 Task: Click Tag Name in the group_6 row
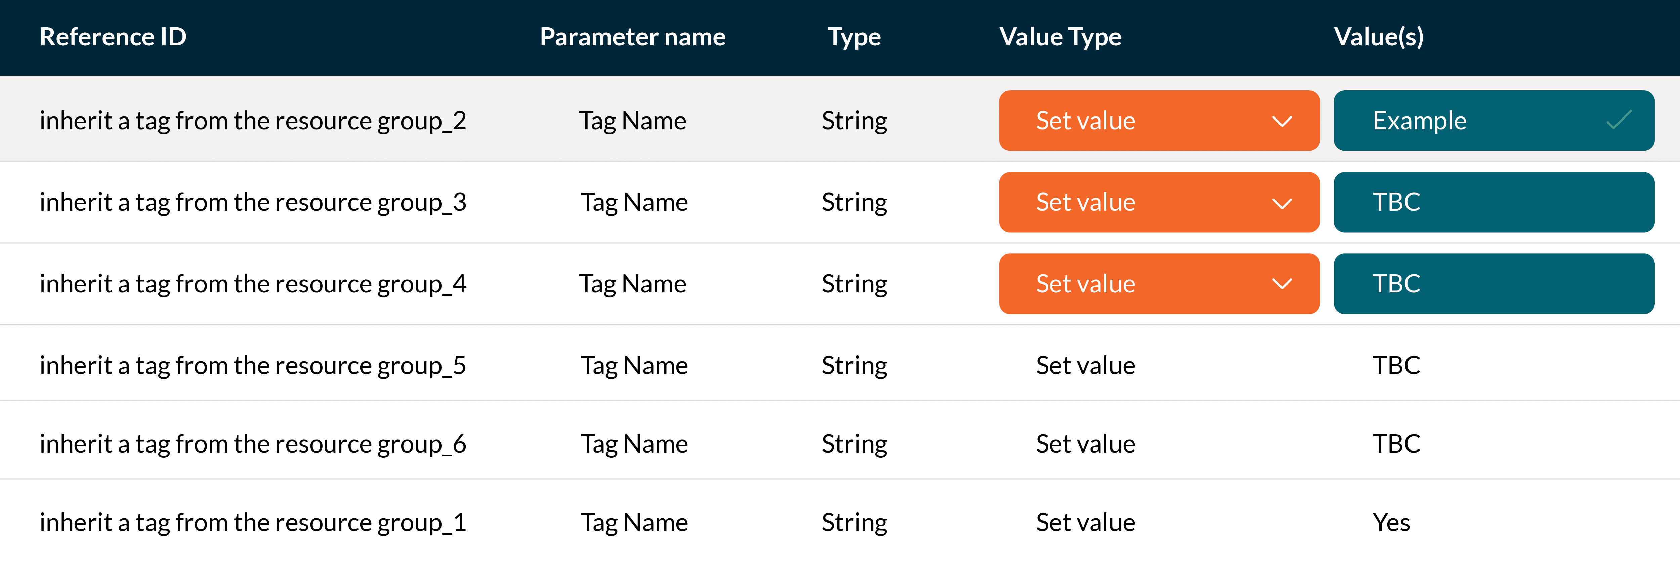click(633, 443)
